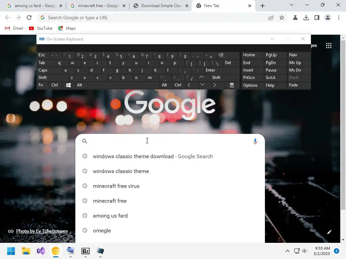Select suggestion 'windows classic theme download'
Screen dimensions: 346x259
tap(170, 156)
